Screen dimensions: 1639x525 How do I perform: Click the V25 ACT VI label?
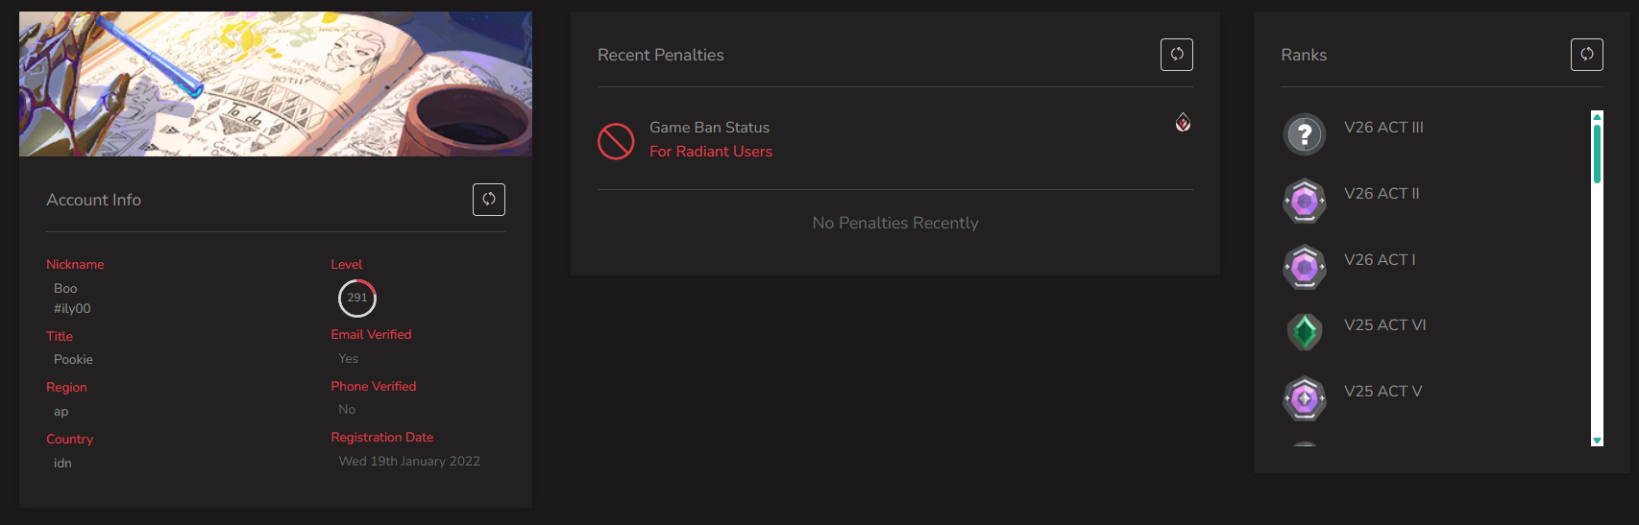1385,324
